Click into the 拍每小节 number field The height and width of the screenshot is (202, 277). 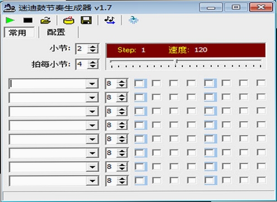click(x=82, y=64)
